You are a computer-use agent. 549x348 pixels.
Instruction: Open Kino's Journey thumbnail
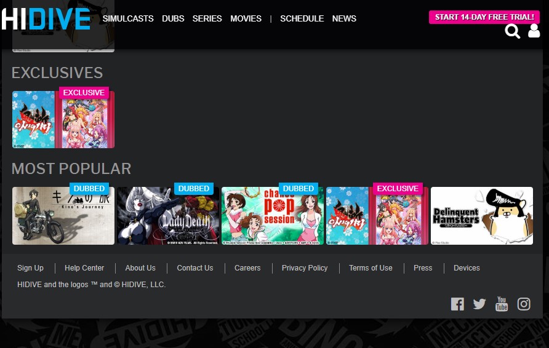(x=63, y=216)
